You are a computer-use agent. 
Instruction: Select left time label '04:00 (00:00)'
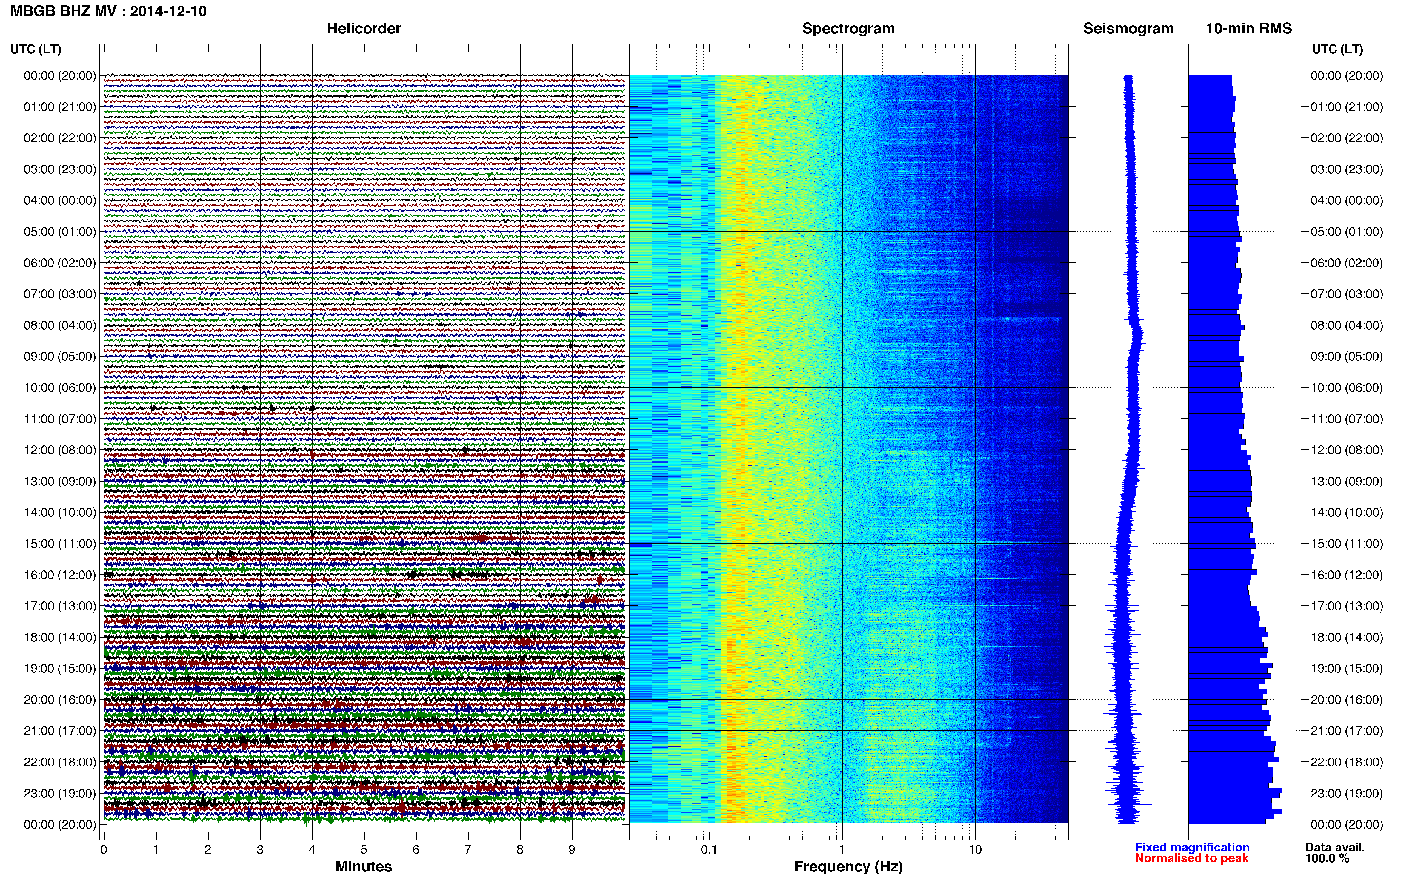coord(60,200)
